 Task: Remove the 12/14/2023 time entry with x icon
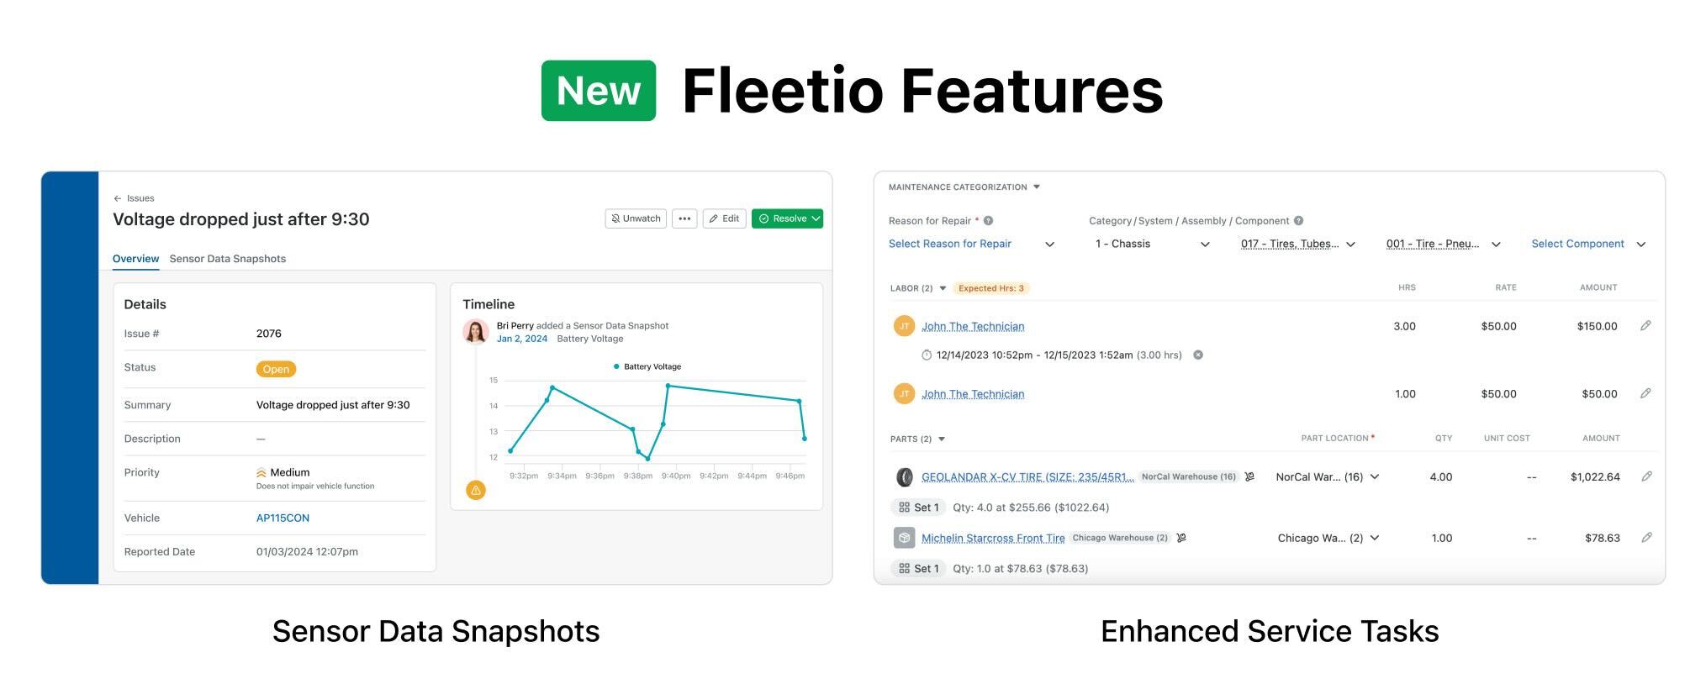(x=1198, y=355)
